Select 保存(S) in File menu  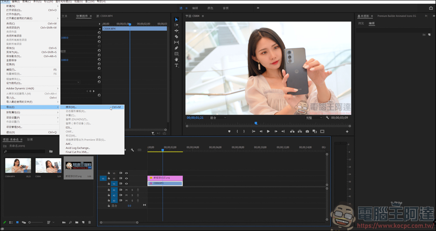(30, 48)
